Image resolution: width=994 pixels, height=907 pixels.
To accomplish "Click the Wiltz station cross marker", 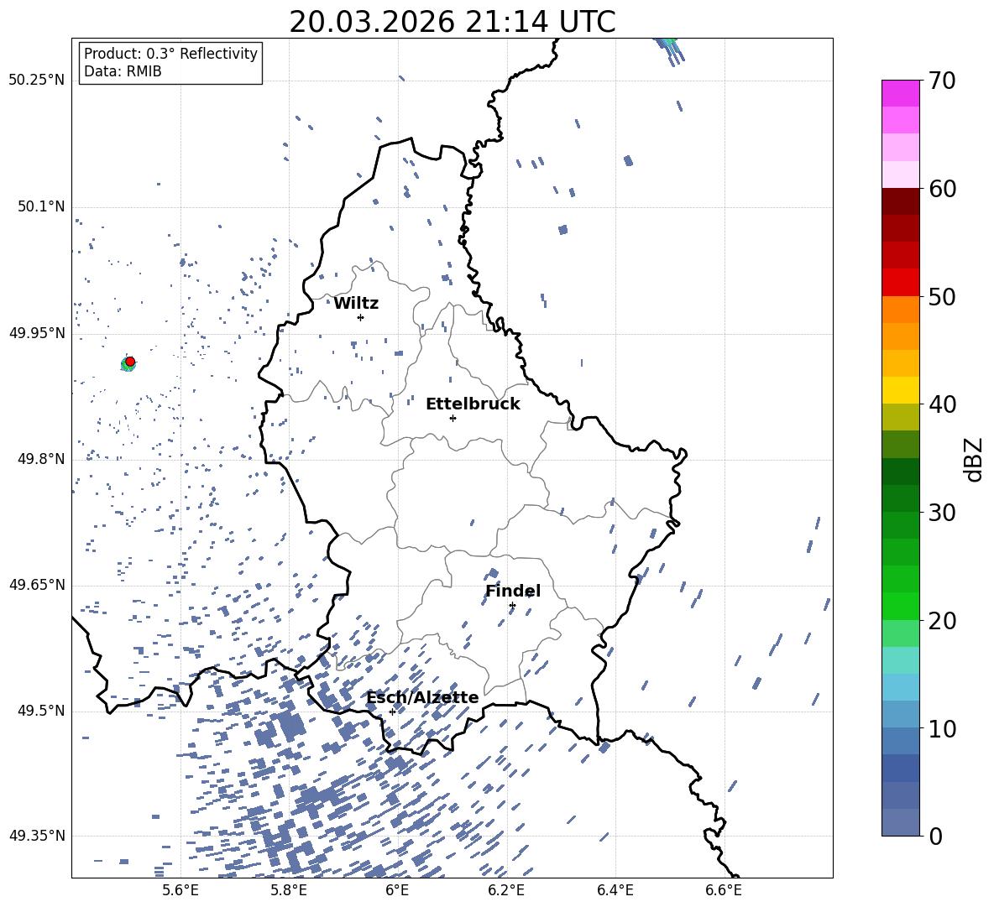I will 361,317.
